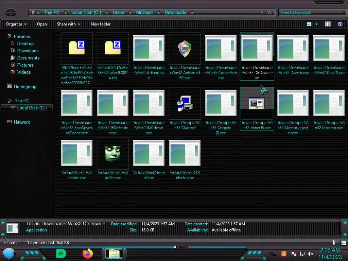Viewport: 348px width, 261px height.
Task: Go to Local Disk (C:) in breadcrumb
Action: (x=86, y=13)
